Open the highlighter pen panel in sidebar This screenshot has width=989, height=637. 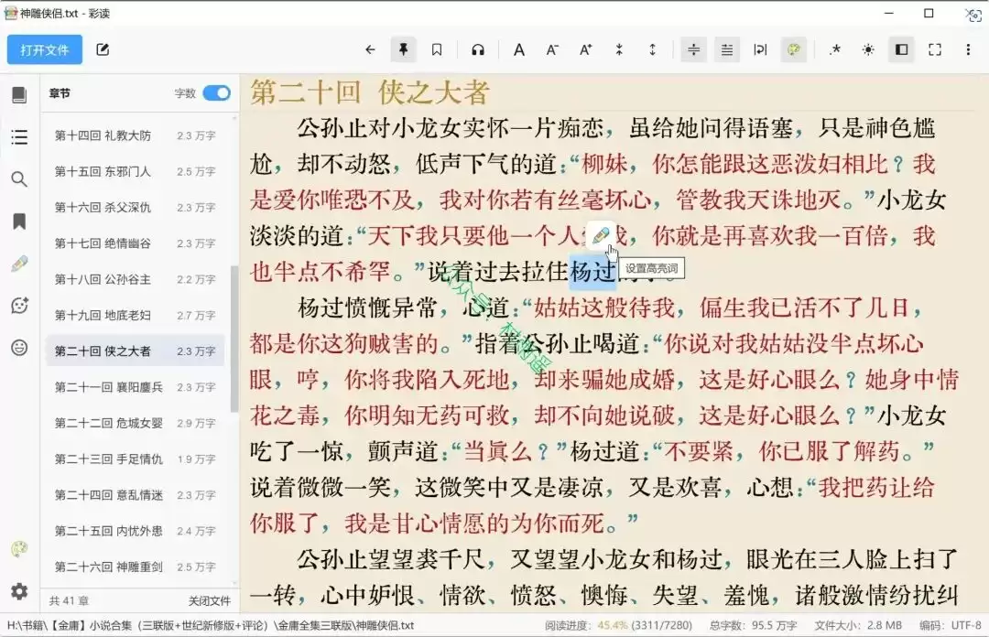coord(19,264)
